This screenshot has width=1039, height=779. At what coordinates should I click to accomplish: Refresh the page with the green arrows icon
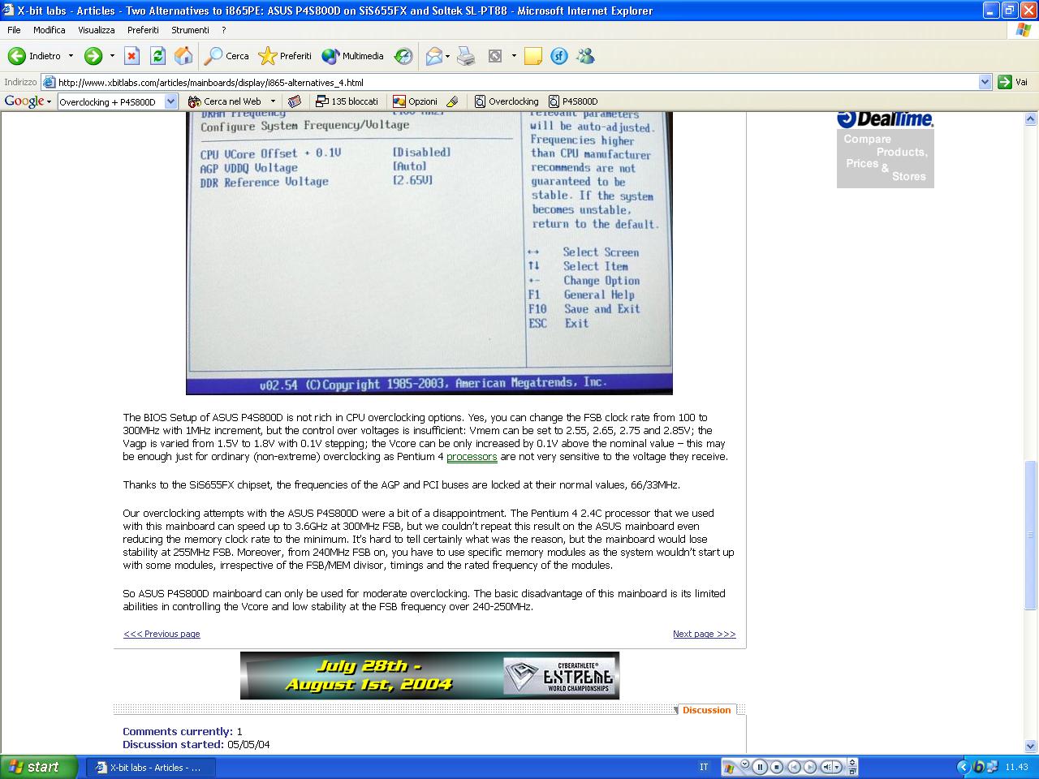pyautogui.click(x=157, y=56)
